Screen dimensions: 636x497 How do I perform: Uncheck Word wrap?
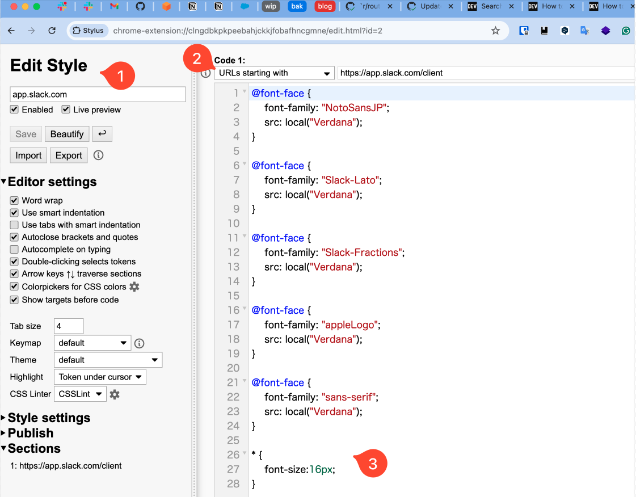coord(14,200)
